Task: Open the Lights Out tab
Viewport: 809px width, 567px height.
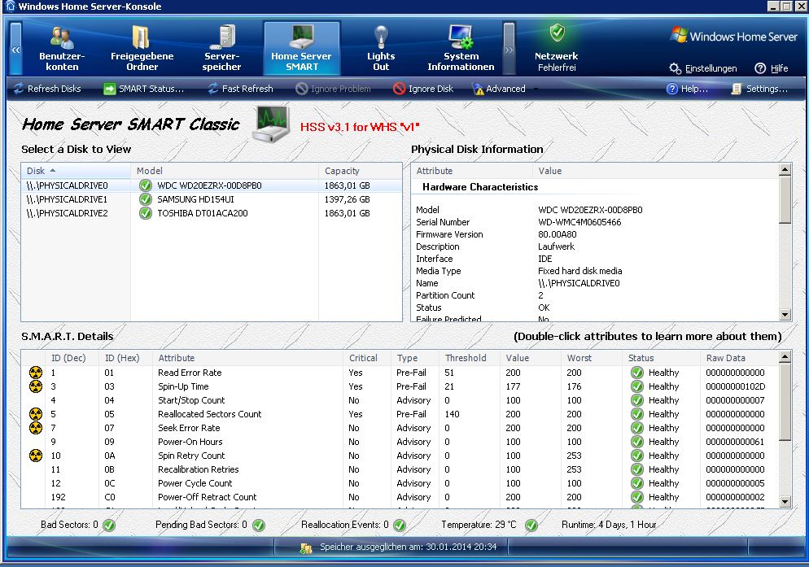Action: [381, 49]
